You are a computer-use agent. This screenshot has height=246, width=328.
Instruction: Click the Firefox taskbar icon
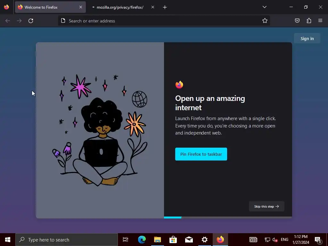[x=220, y=240]
